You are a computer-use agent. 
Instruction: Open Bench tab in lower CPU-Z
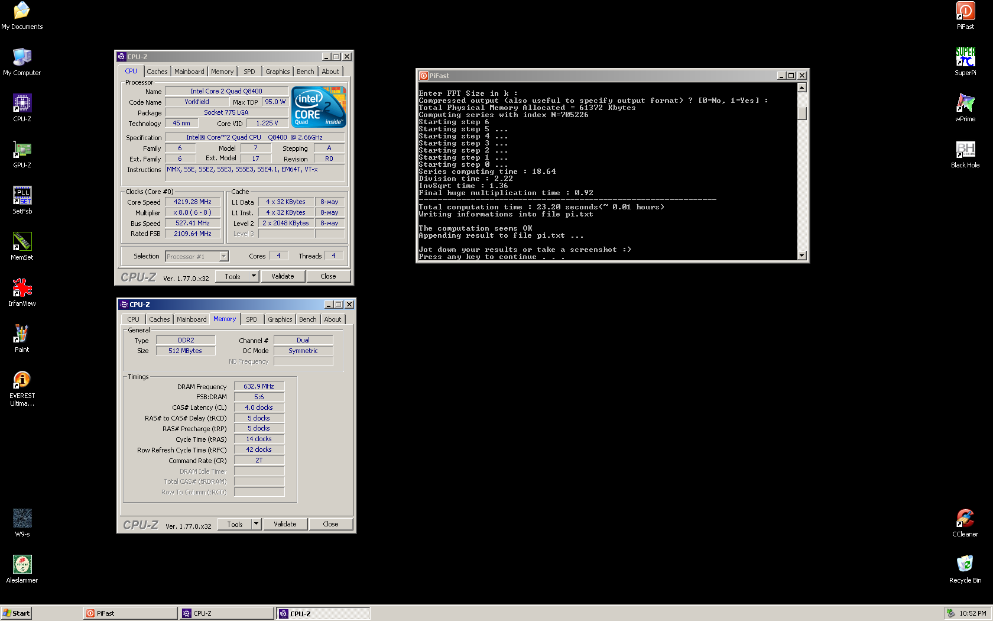(308, 319)
